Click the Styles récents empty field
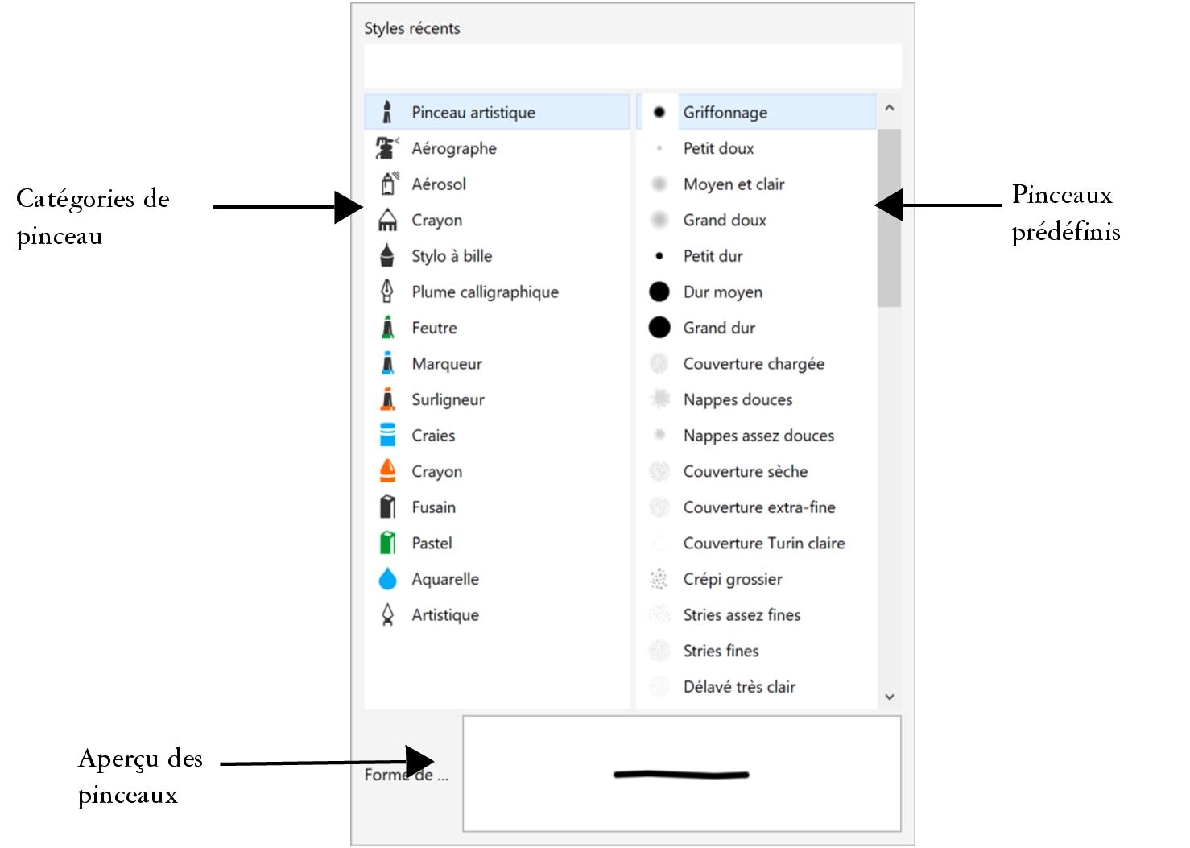 (x=632, y=66)
